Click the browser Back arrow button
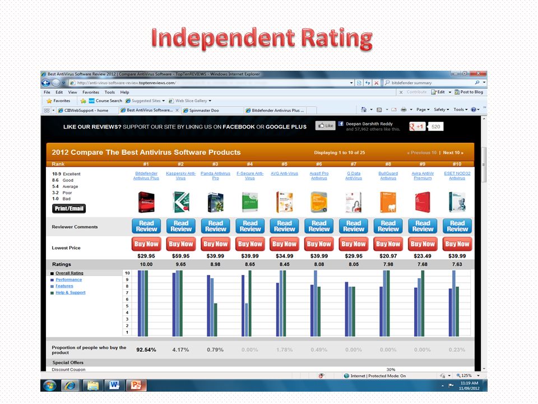 click(x=45, y=83)
